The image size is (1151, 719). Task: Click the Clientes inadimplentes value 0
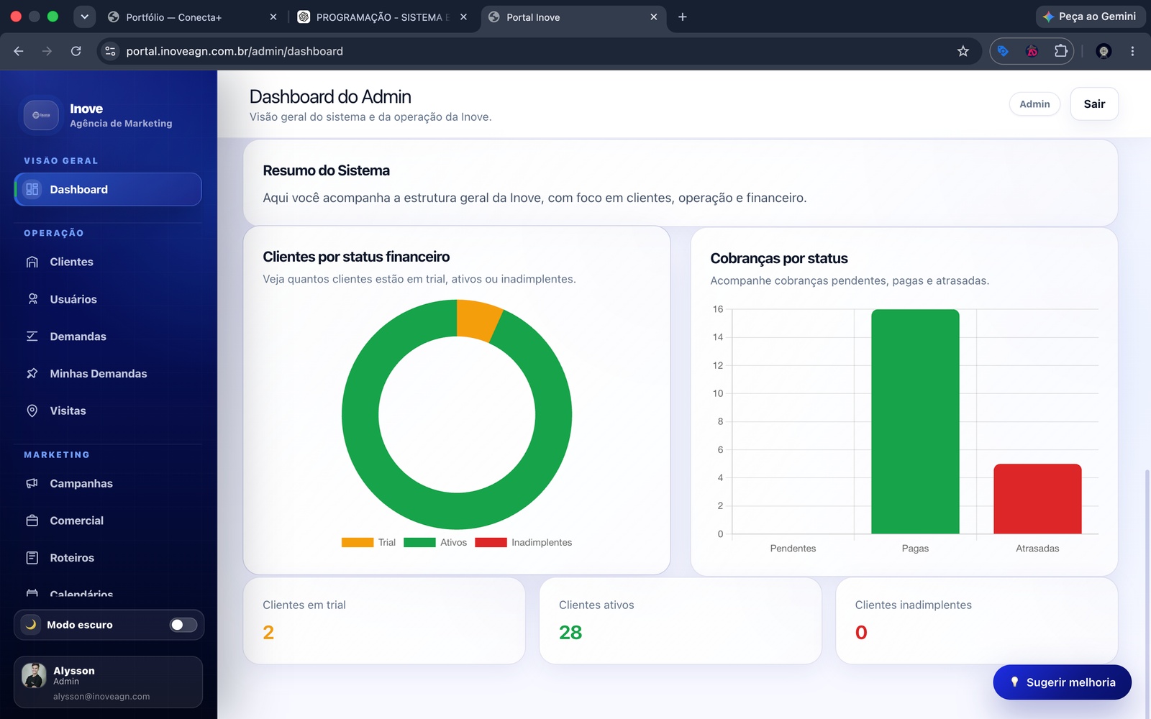coord(861,633)
